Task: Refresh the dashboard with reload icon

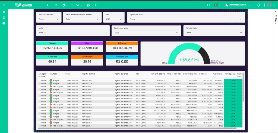Action: click(56, 5)
